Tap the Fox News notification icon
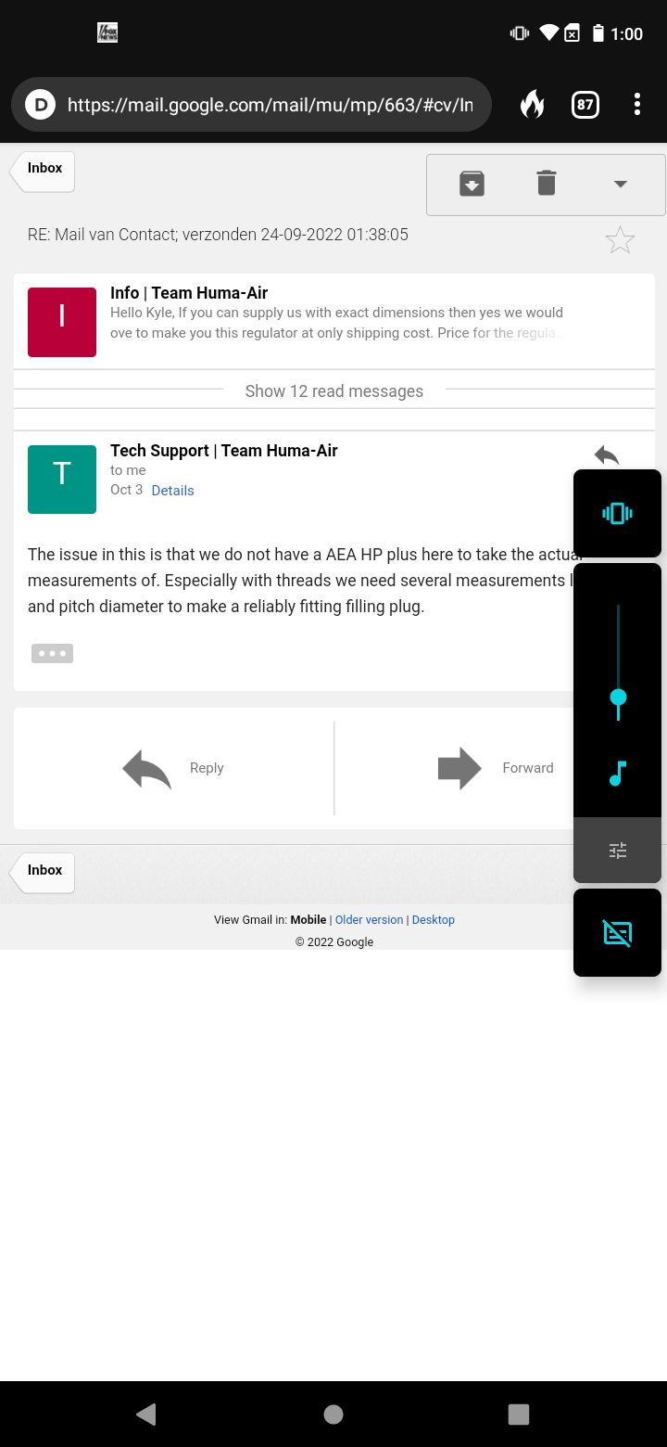The height and width of the screenshot is (1447, 667). [107, 33]
